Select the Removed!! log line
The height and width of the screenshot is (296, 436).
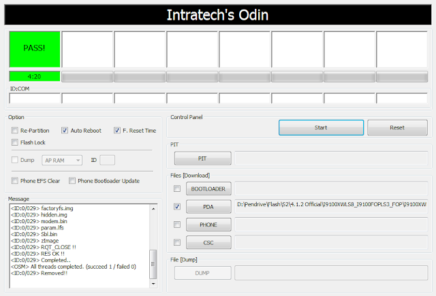pos(40,274)
